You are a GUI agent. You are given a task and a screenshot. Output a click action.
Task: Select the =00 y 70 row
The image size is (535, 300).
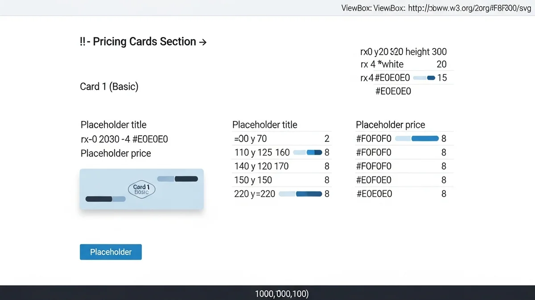(281, 139)
